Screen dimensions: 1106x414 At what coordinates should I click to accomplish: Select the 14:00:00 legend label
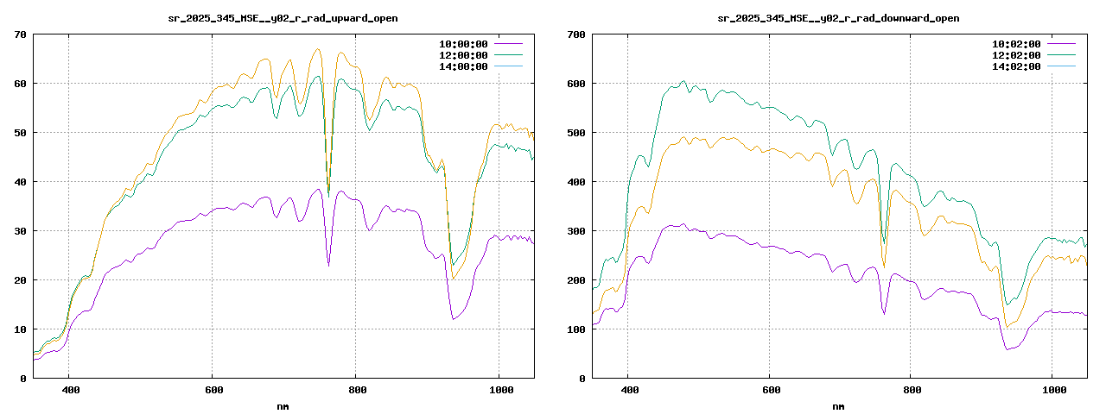click(x=463, y=66)
